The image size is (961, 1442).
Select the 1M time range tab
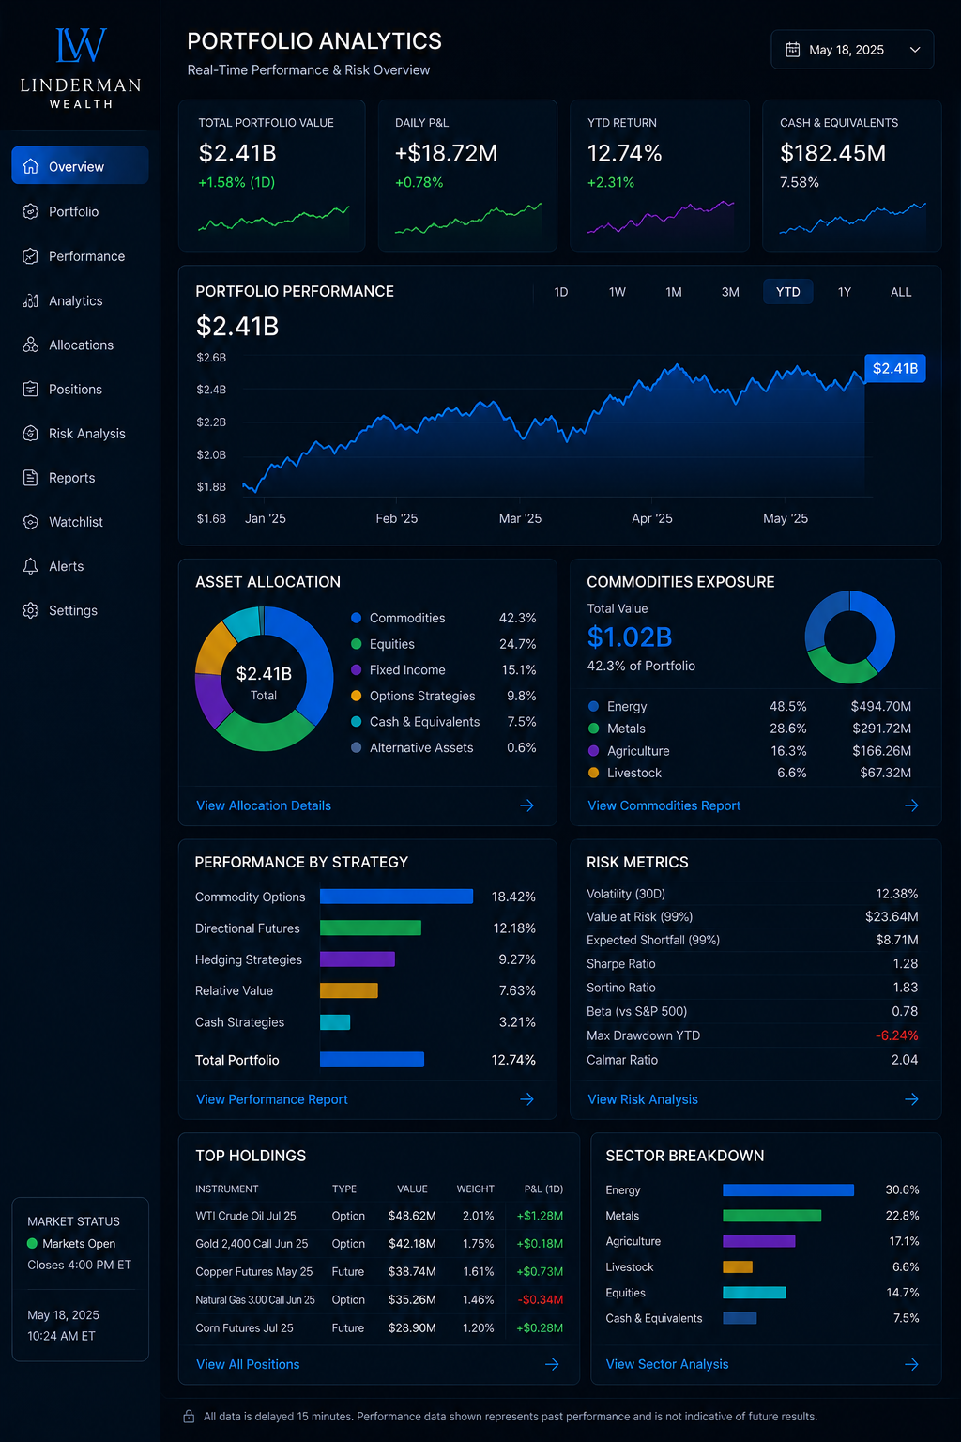(x=674, y=292)
